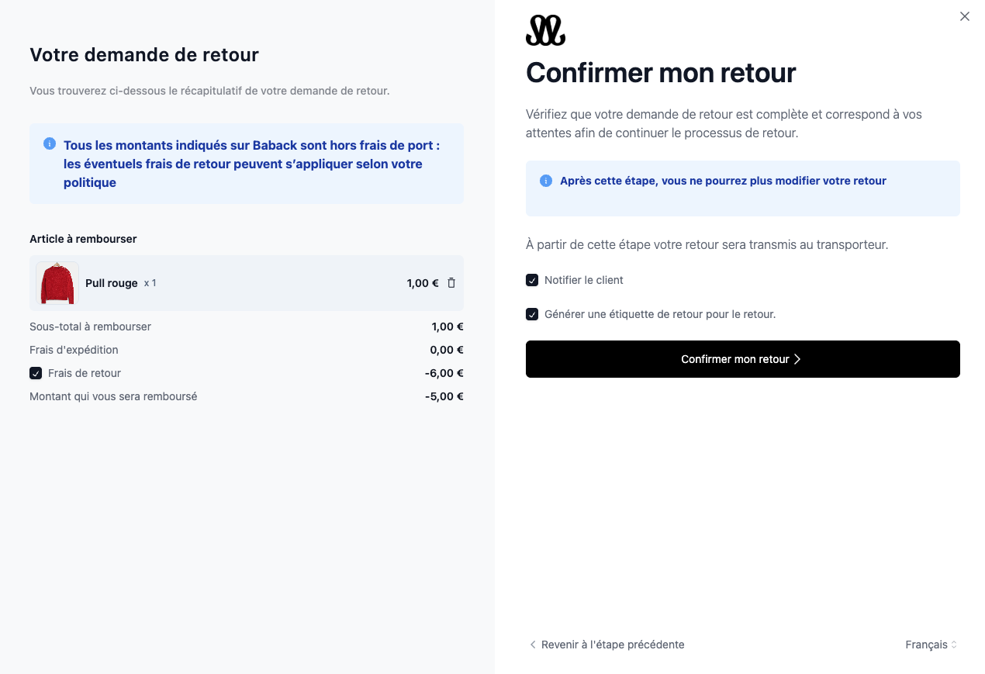Delete the Pull rouge item with trash icon

[451, 283]
